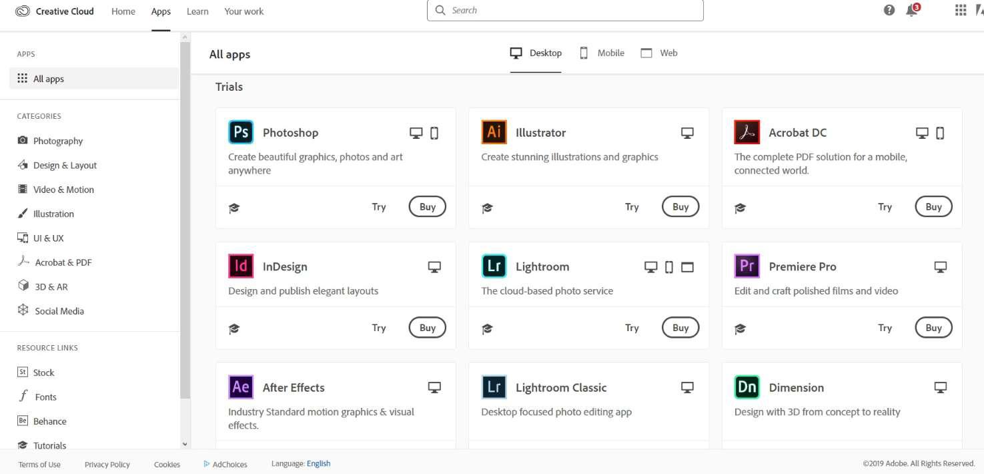Viewport: 984px width, 474px height.
Task: Click Try for Lightroom
Action: 632,328
